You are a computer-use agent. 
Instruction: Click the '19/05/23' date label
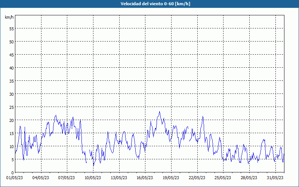(171, 178)
